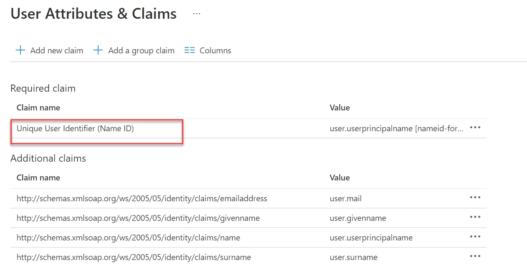Click the Value header under Additional claims
Screen dimensions: 527x265
click(340, 177)
